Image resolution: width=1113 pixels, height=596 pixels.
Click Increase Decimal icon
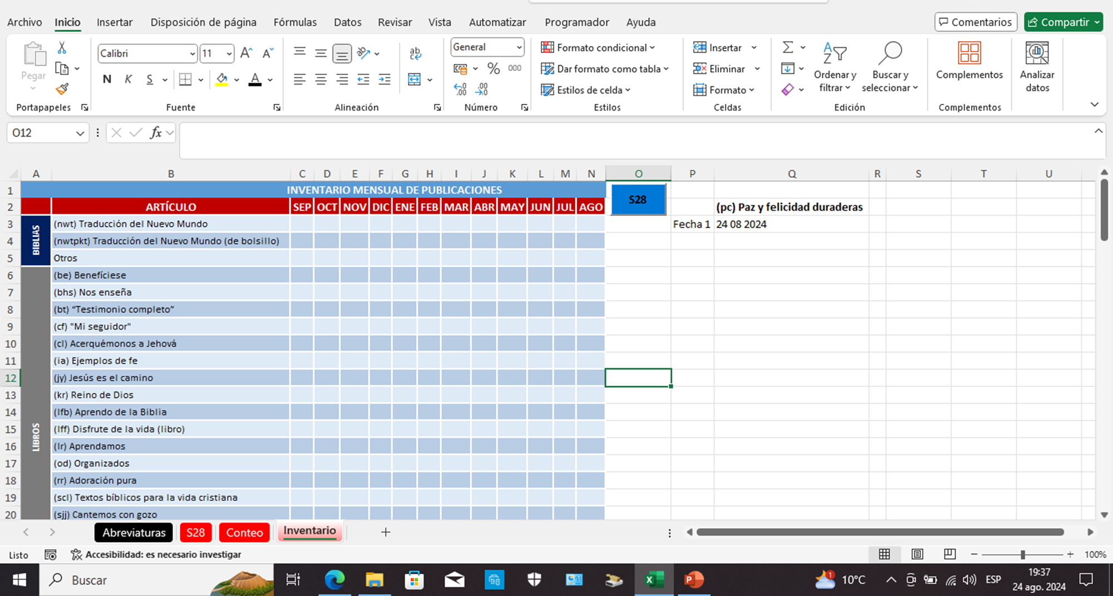(x=460, y=89)
